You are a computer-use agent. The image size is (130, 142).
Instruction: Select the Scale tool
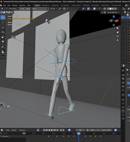3,37
